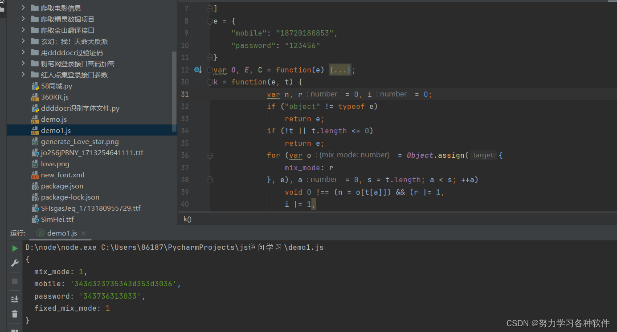Click fold marker on line 12 gutter

[210, 70]
